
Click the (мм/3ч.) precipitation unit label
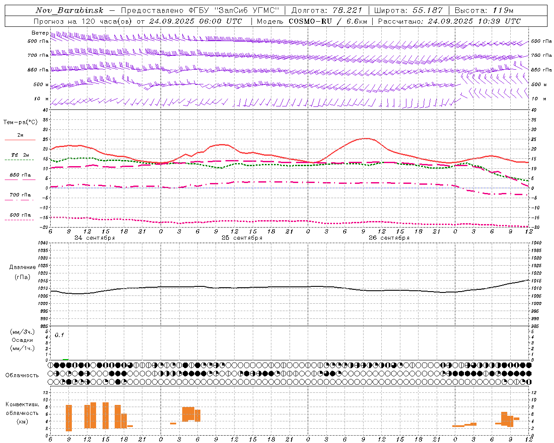tap(22, 332)
